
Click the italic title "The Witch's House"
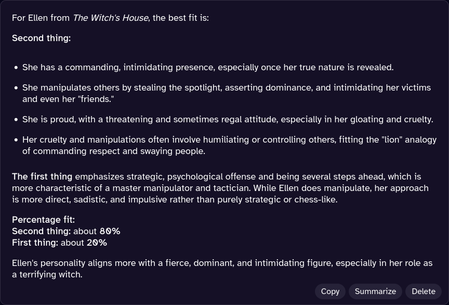[110, 18]
